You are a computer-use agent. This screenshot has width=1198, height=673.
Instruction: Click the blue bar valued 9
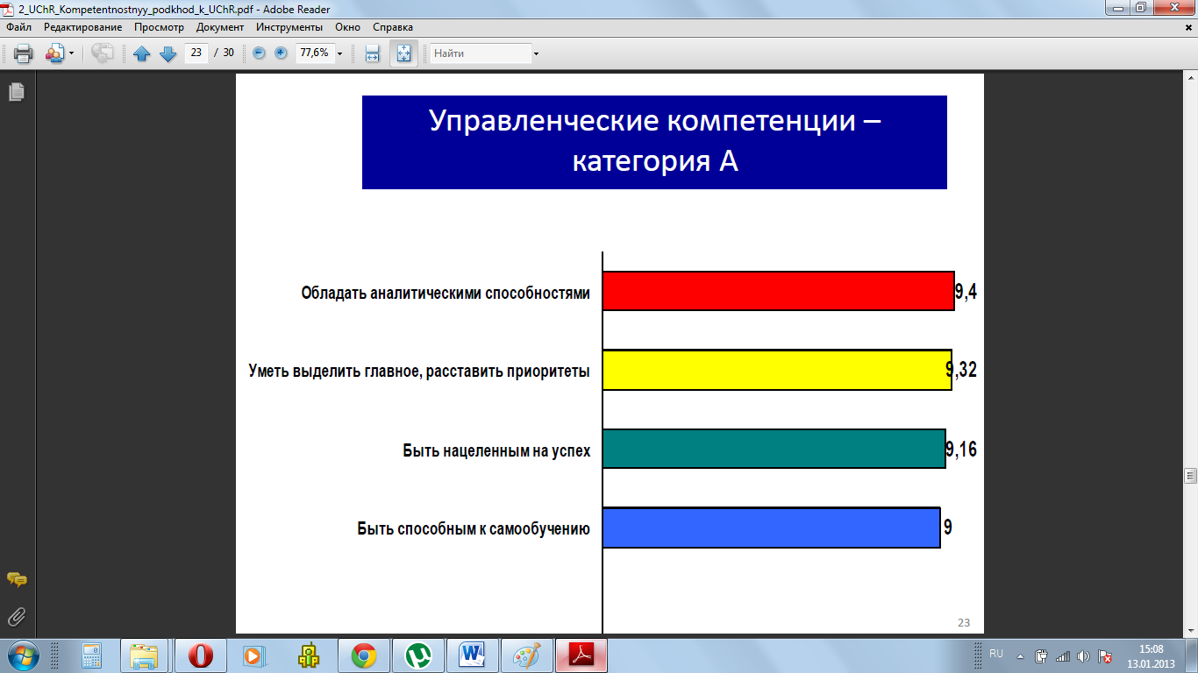click(x=772, y=528)
